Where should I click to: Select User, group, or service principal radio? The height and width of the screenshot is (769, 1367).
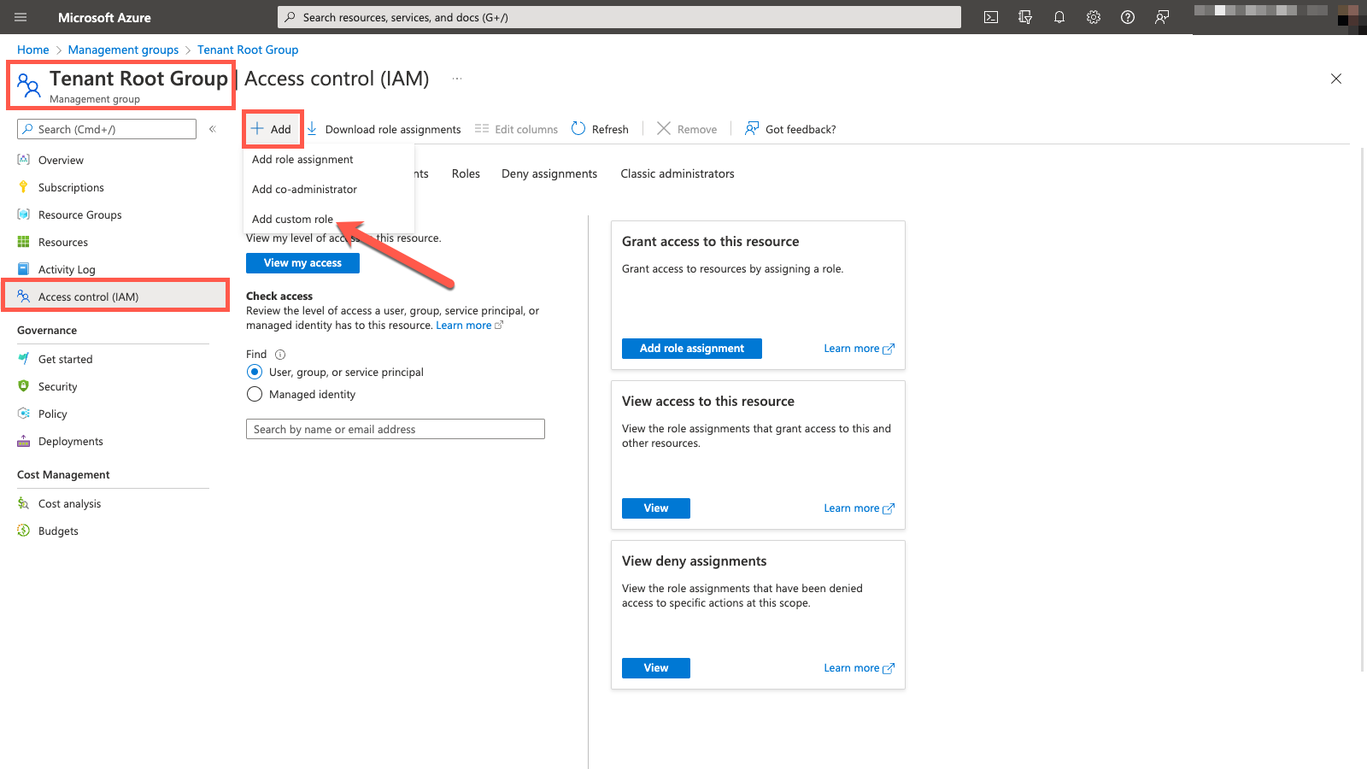255,372
